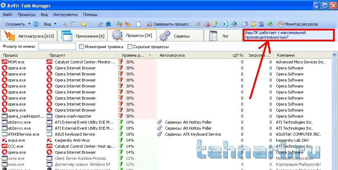Sort by the ЦП % column header
This screenshot has height=170, width=338.
(x=236, y=55)
